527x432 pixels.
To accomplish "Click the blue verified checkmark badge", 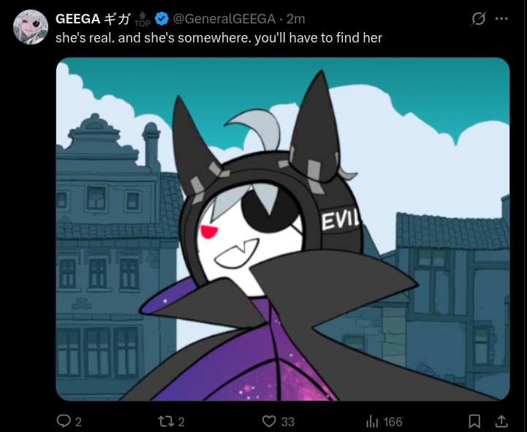I will tap(162, 19).
